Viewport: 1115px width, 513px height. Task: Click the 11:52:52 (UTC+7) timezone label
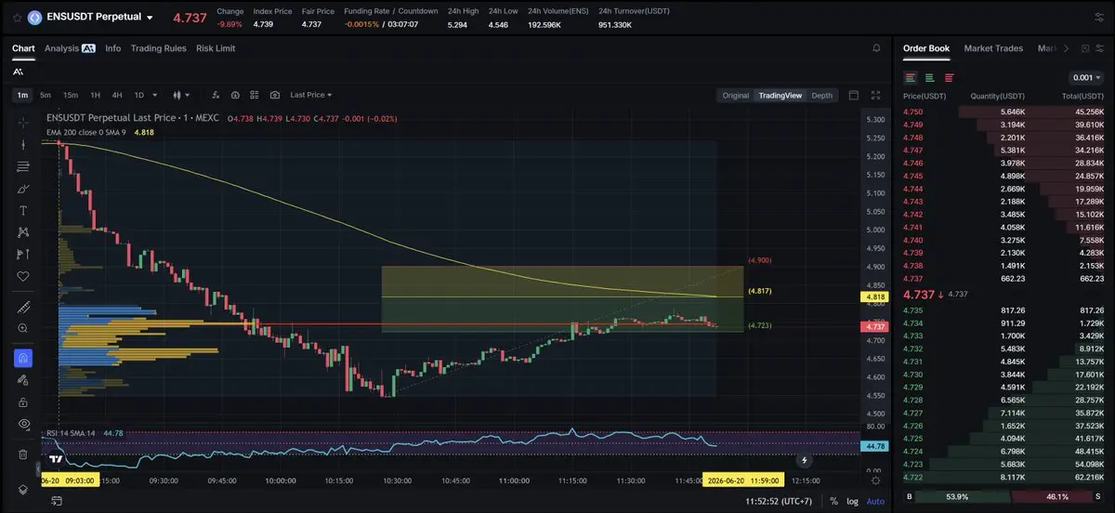[777, 501]
